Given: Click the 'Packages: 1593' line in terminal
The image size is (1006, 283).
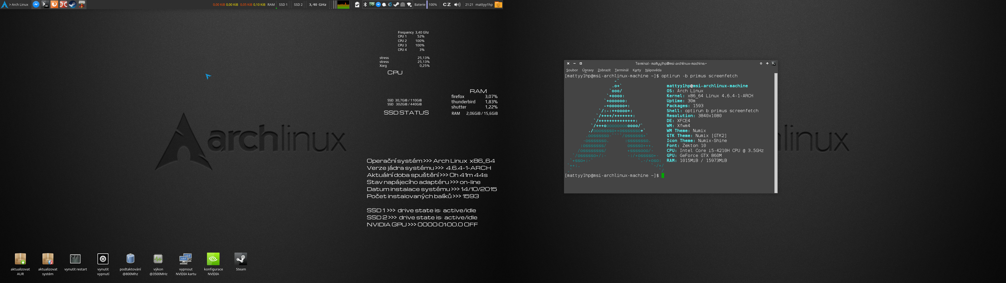Looking at the screenshot, I should pos(685,106).
